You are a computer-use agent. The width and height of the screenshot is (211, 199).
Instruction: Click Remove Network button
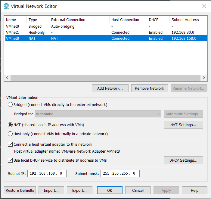point(150,88)
